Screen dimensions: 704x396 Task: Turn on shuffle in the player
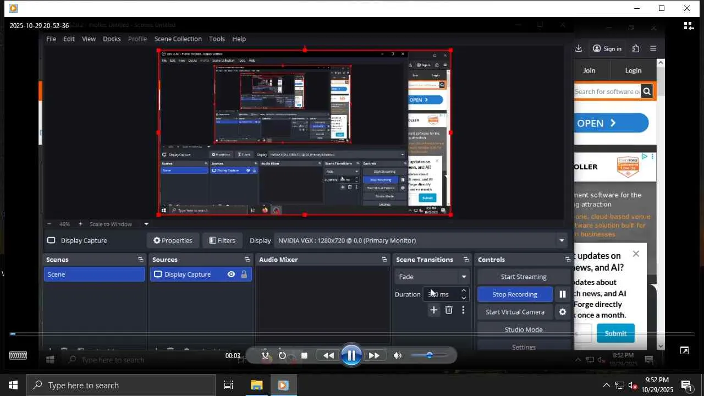click(x=266, y=356)
